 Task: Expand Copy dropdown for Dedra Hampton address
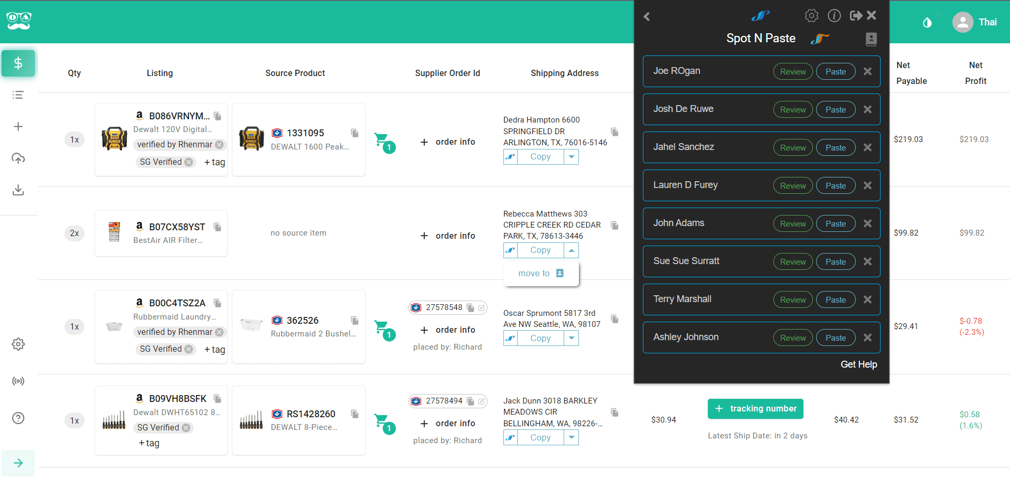tap(571, 157)
